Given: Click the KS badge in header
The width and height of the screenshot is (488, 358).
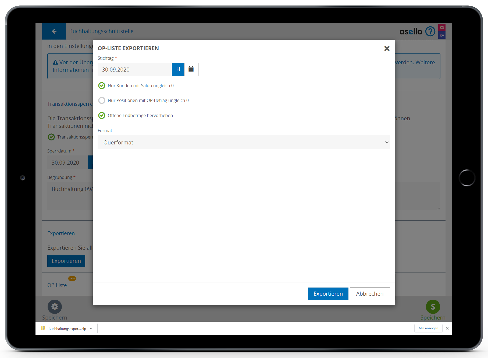Looking at the screenshot, I should point(442,27).
